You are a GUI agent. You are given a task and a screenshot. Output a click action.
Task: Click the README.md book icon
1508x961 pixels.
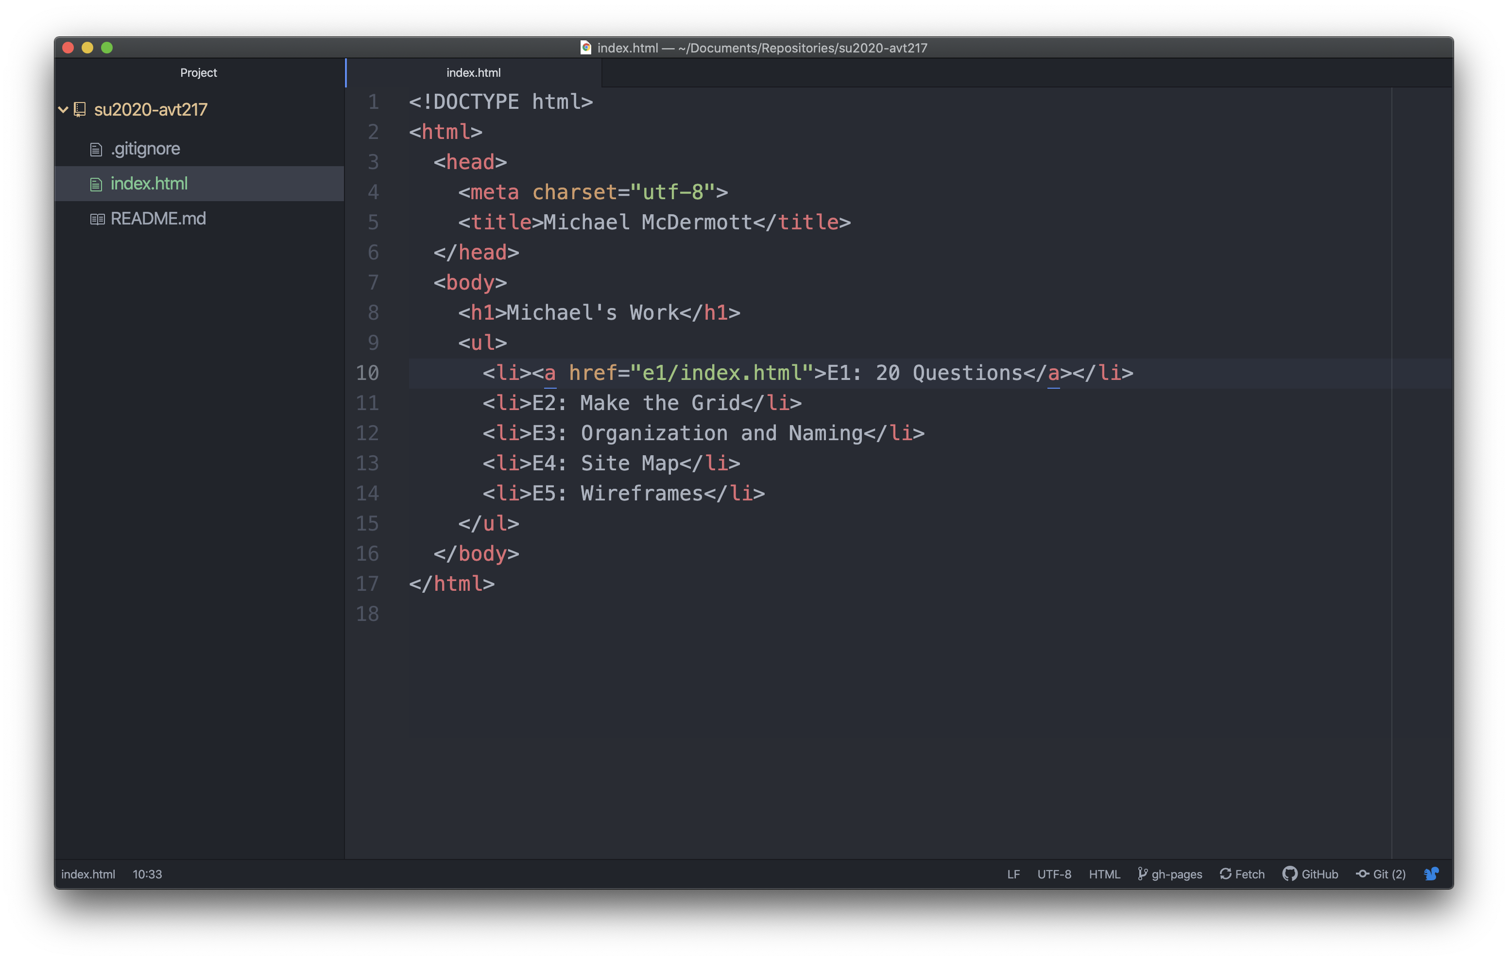97,219
